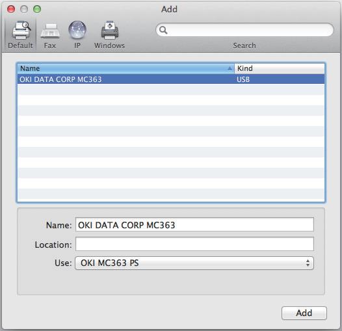The width and height of the screenshot is (342, 331).
Task: Click into the Location field
Action: point(194,244)
